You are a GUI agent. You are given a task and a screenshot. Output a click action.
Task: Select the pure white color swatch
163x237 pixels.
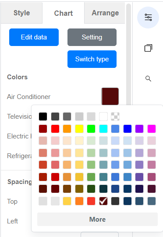[103, 117]
